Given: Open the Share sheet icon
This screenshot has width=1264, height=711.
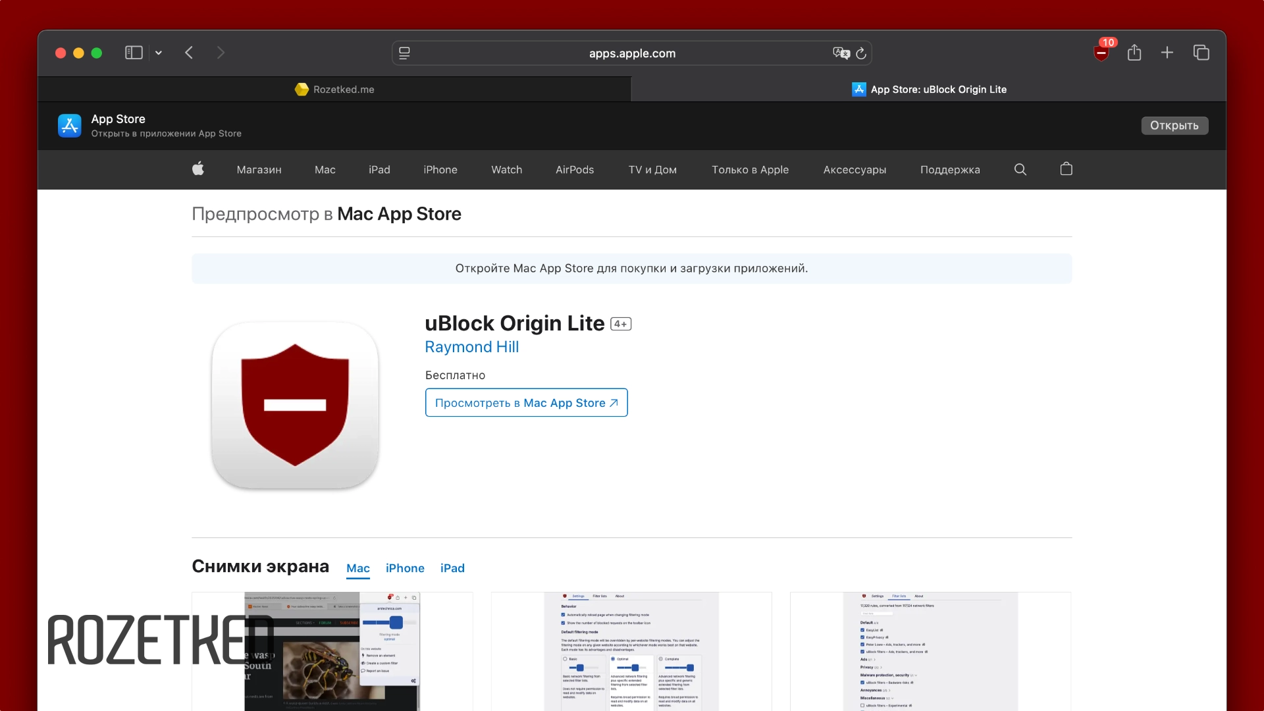Looking at the screenshot, I should pos(1134,53).
